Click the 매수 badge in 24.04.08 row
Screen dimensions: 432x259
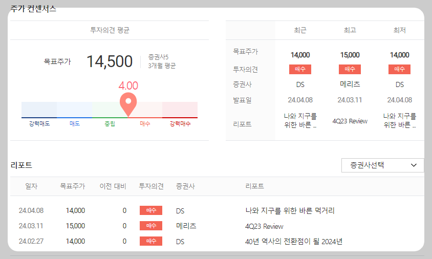[x=151, y=210]
